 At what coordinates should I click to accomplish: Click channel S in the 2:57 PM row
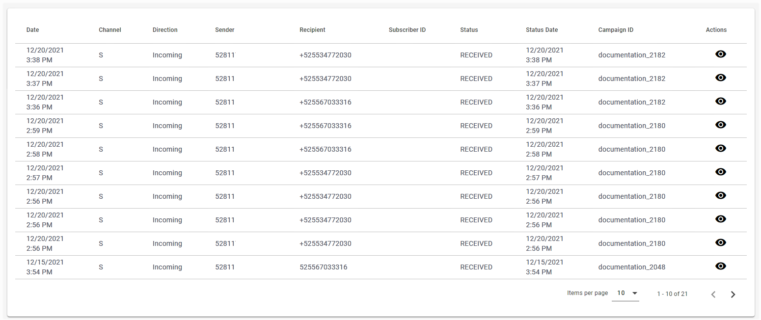pyautogui.click(x=101, y=173)
